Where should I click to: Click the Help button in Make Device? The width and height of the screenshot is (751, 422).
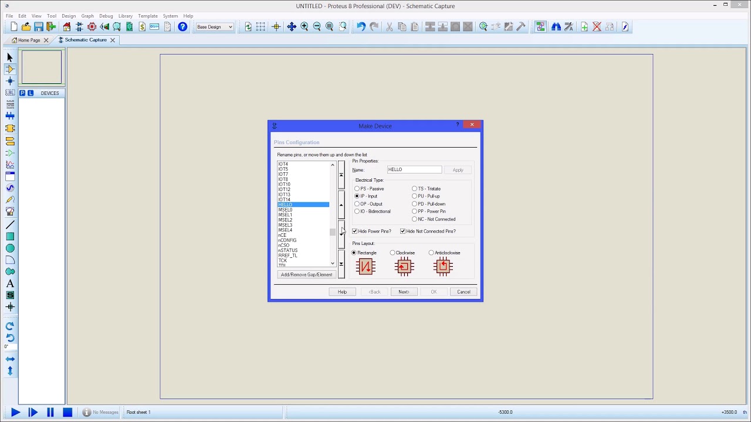[x=342, y=292]
